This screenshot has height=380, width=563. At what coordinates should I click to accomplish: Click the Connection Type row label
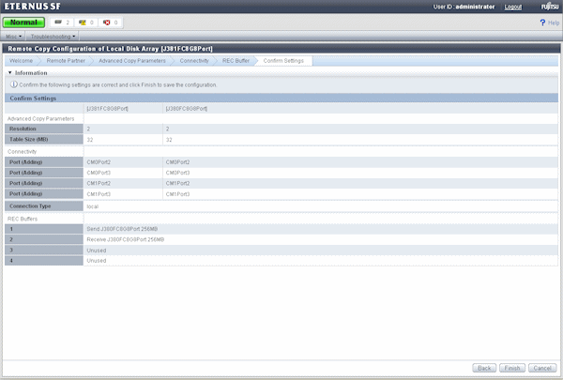(44, 206)
